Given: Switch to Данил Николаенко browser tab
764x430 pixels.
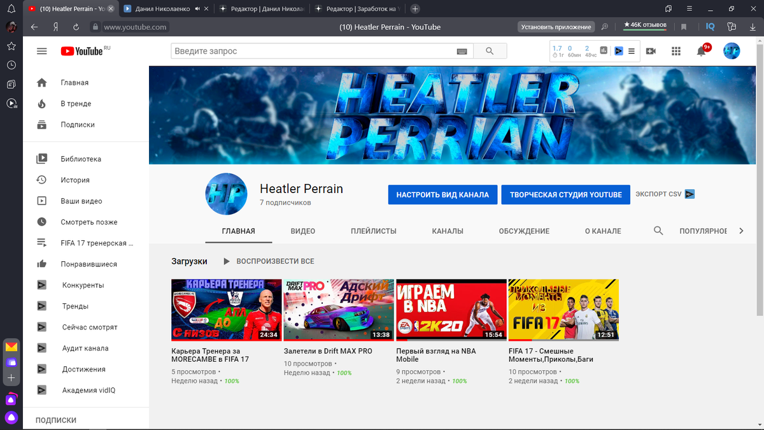Looking at the screenshot, I should tap(166, 9).
